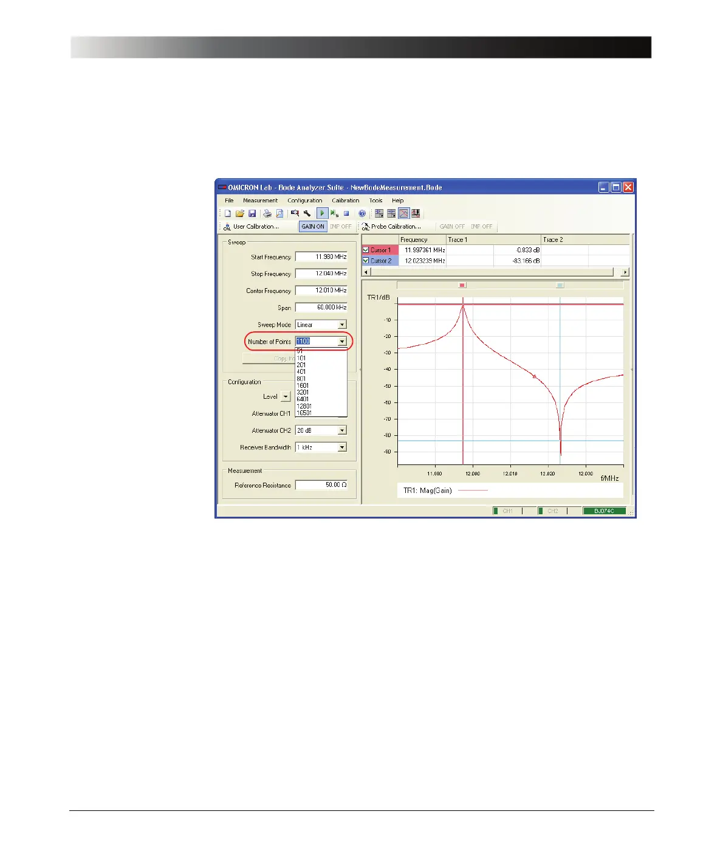Click the Print toolbar icon

[267, 213]
